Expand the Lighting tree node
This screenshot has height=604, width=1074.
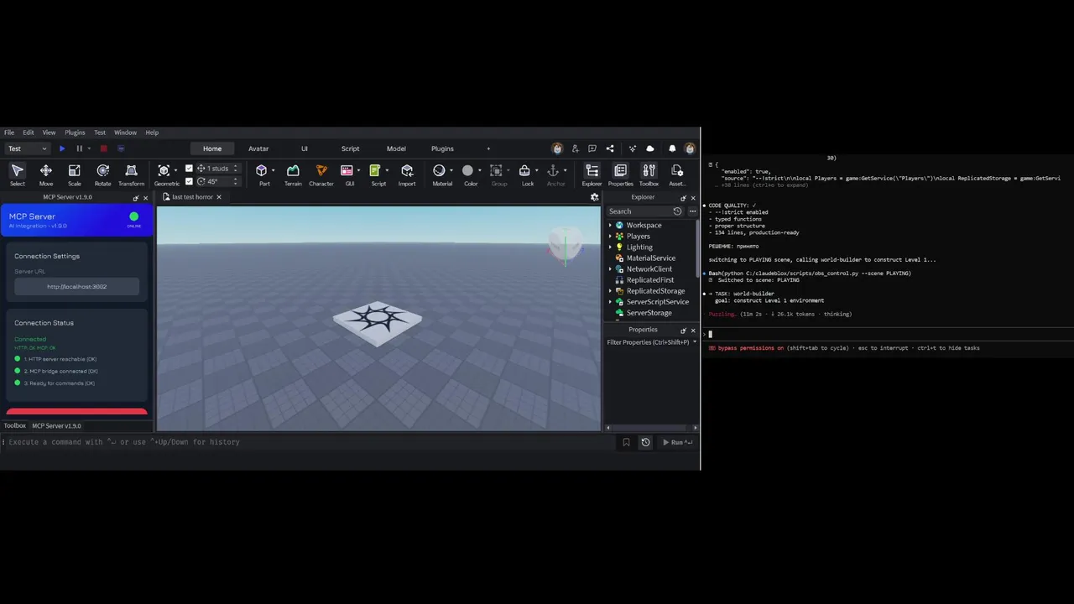pyautogui.click(x=610, y=247)
